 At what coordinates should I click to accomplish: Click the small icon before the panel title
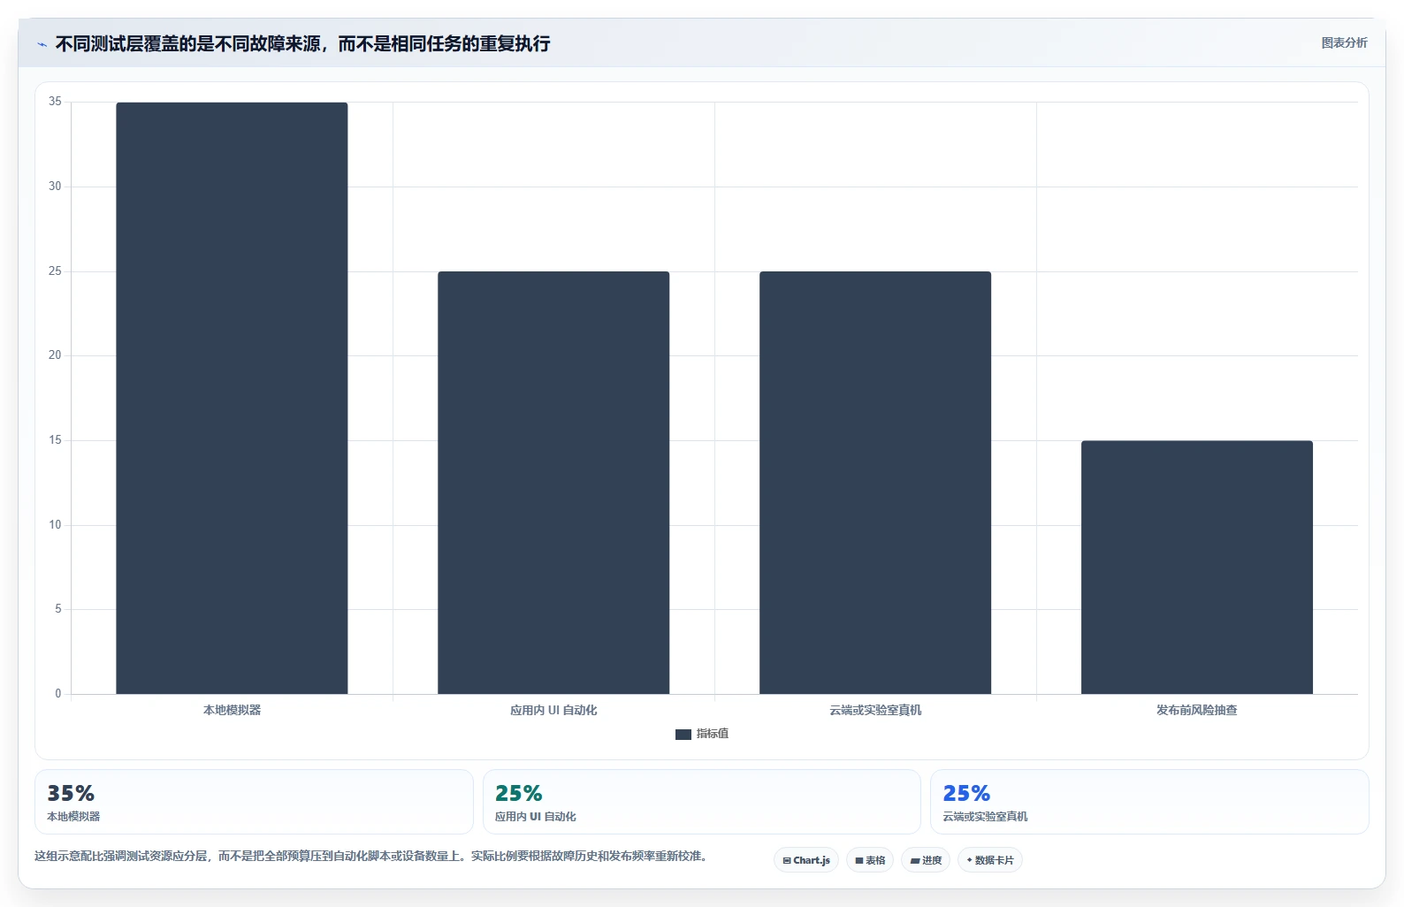(x=42, y=44)
